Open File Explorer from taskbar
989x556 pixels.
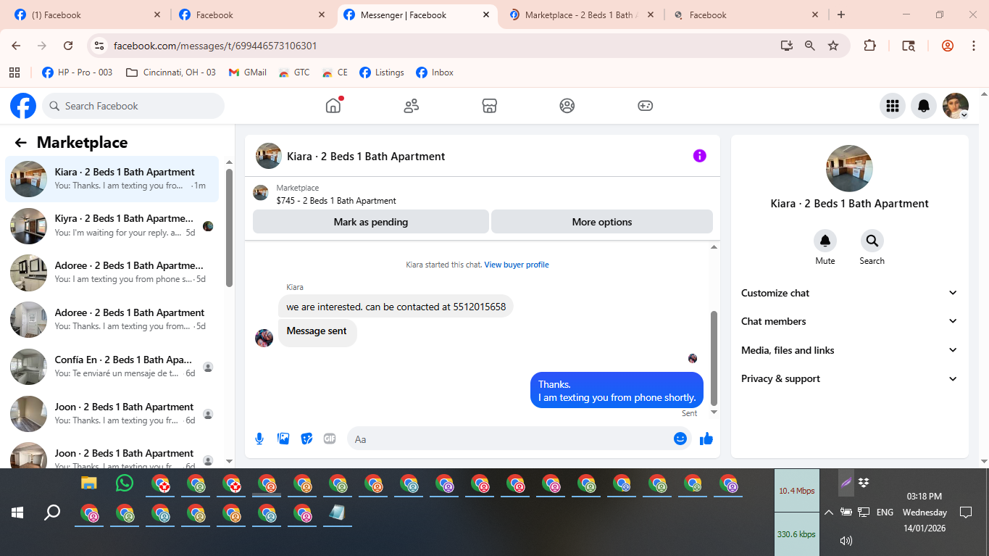[x=89, y=483]
